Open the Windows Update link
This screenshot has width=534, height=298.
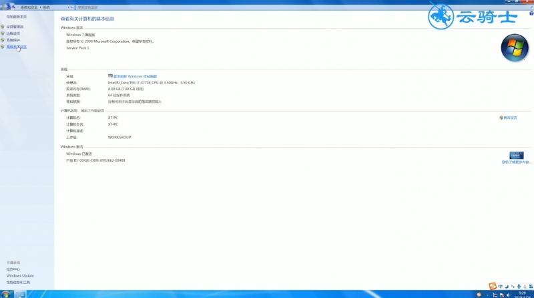pyautogui.click(x=20, y=276)
